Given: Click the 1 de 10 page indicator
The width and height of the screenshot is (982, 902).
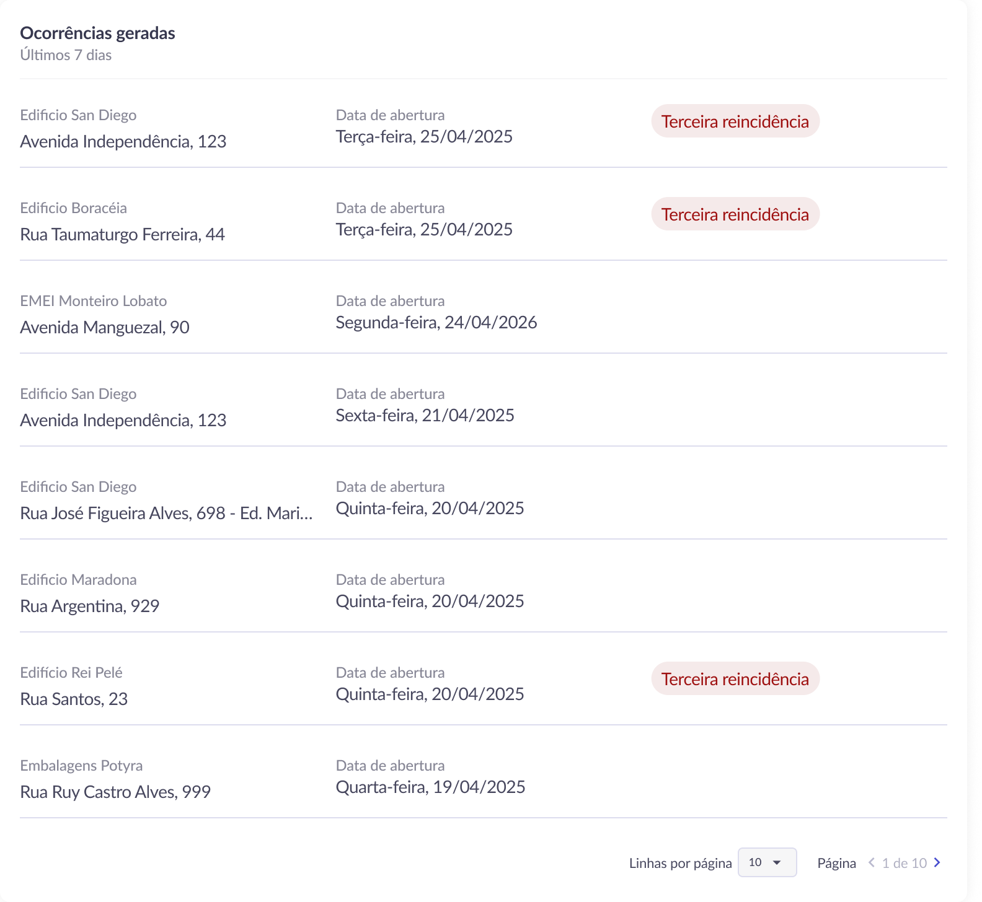Looking at the screenshot, I should pyautogui.click(x=904, y=863).
